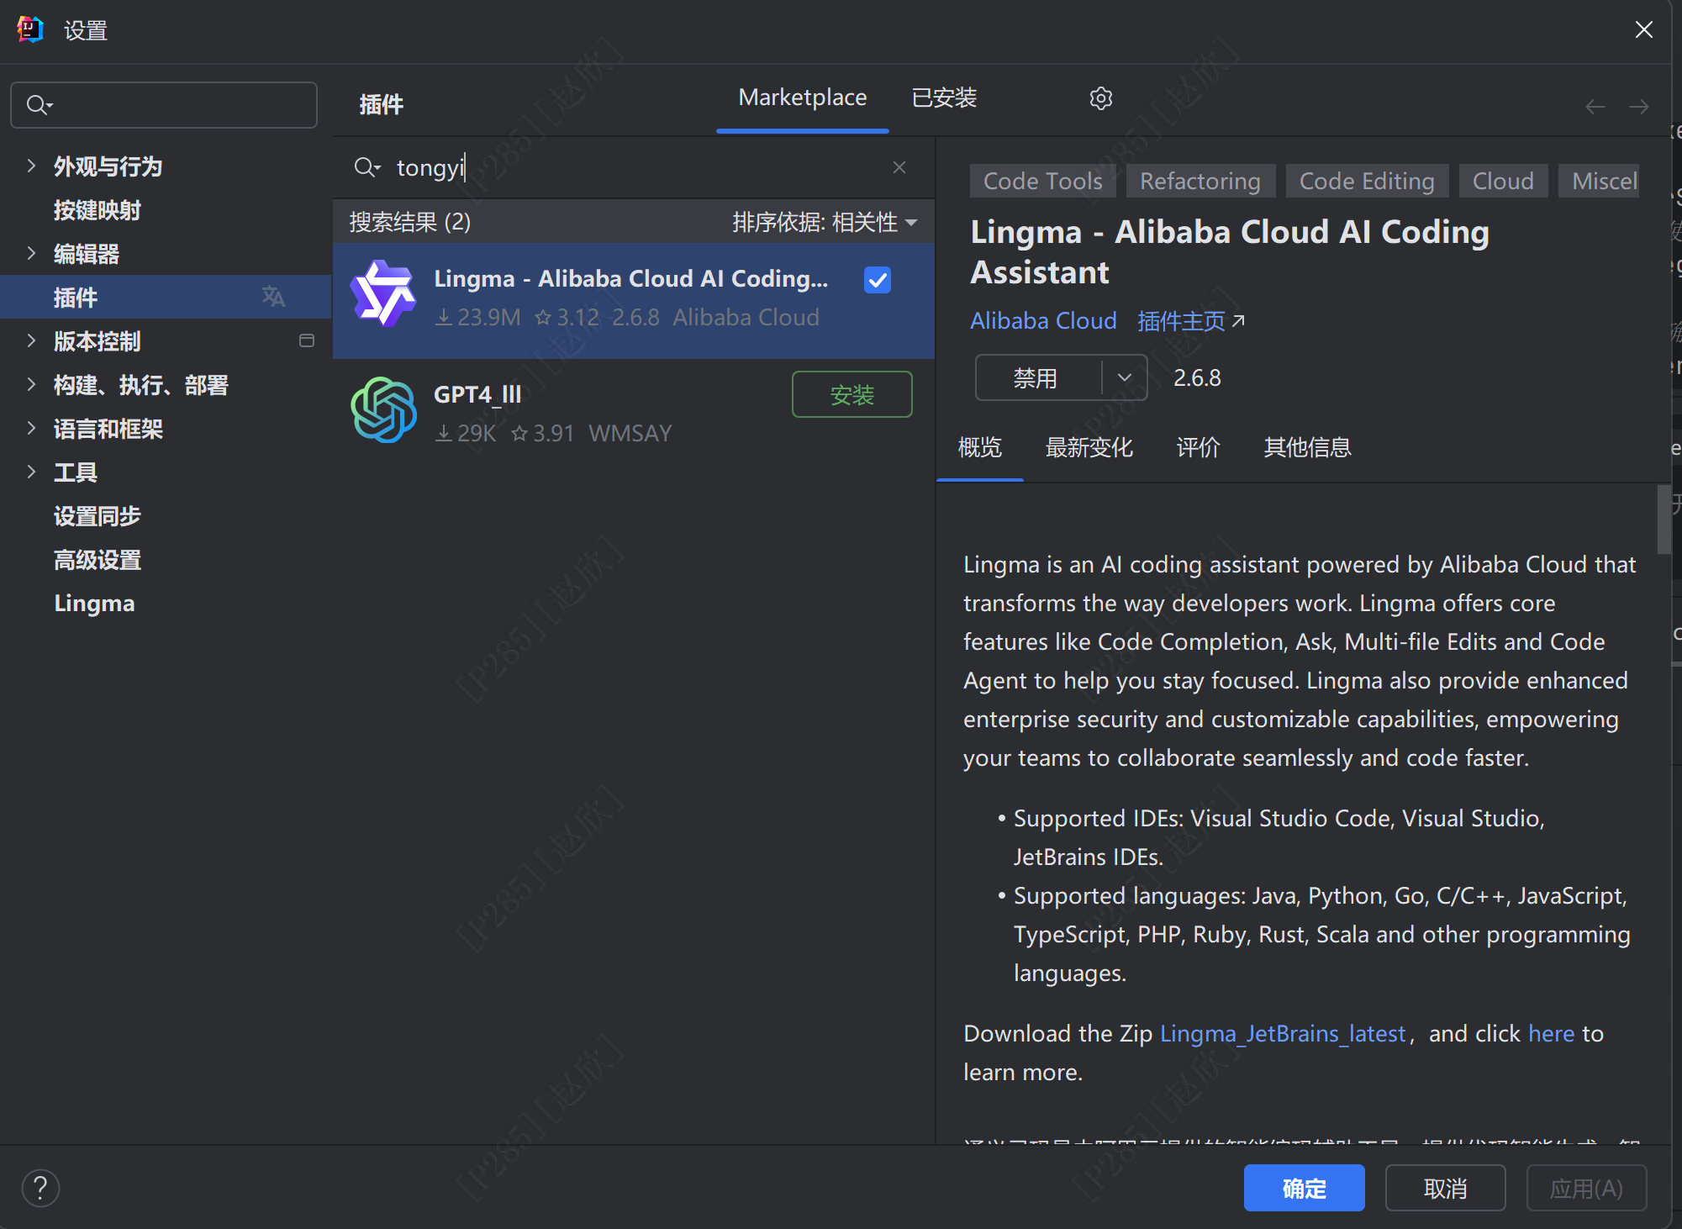Screen dimensions: 1682x1229
Task: Click the translate icon beside 插件
Action: tap(273, 297)
